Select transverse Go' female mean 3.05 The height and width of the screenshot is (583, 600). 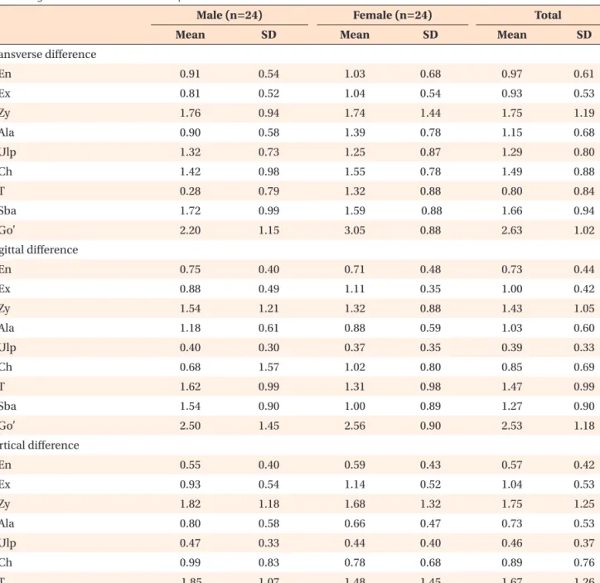coord(355,230)
